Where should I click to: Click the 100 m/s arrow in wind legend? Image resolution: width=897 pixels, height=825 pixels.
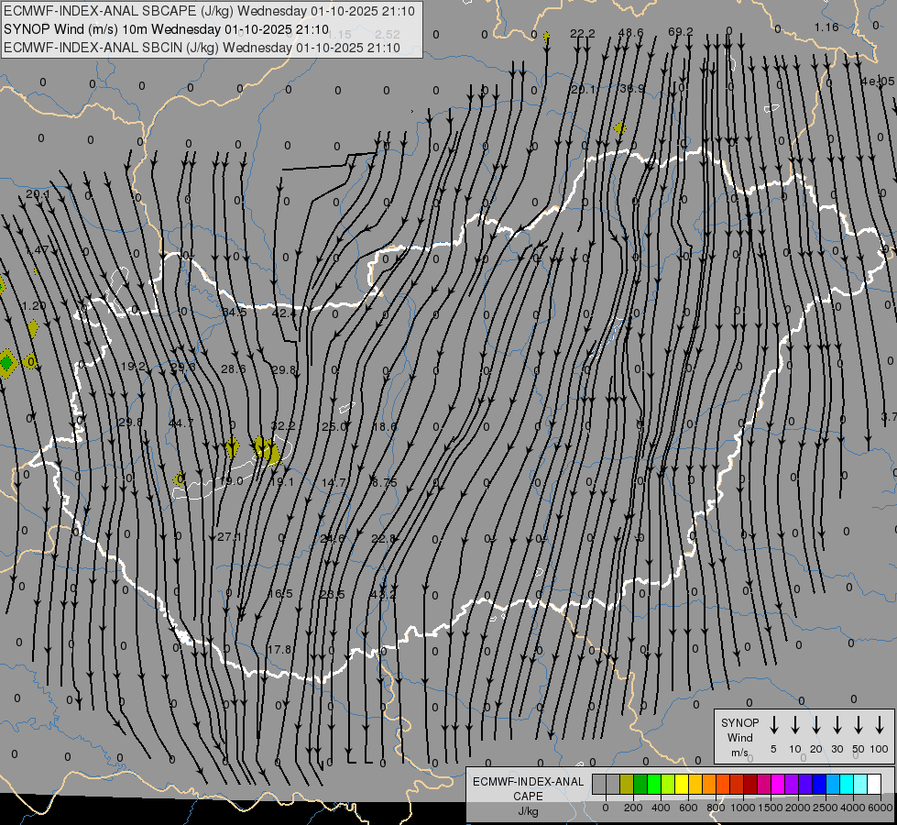pos(880,725)
